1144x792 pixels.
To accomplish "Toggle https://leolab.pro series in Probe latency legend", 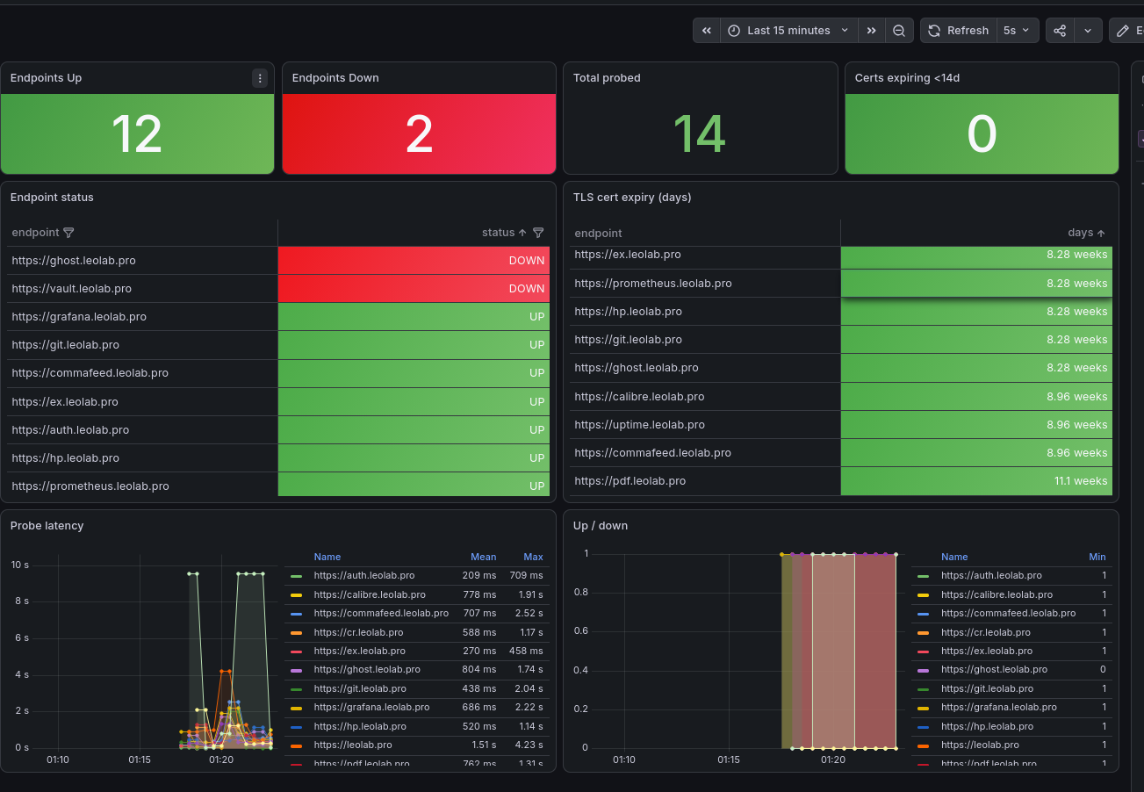I will pos(352,745).
